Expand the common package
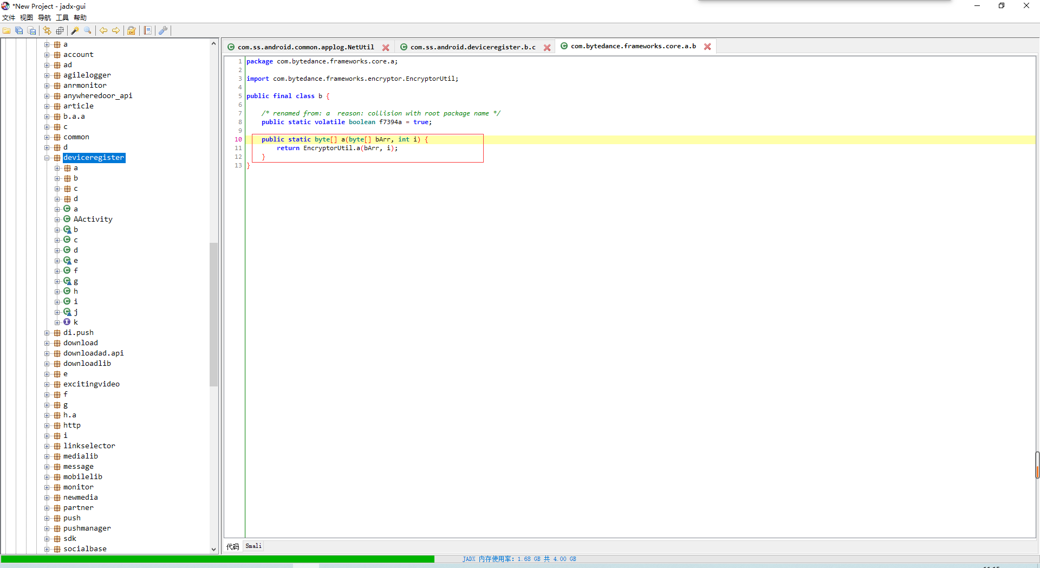The height and width of the screenshot is (568, 1040). tap(47, 137)
